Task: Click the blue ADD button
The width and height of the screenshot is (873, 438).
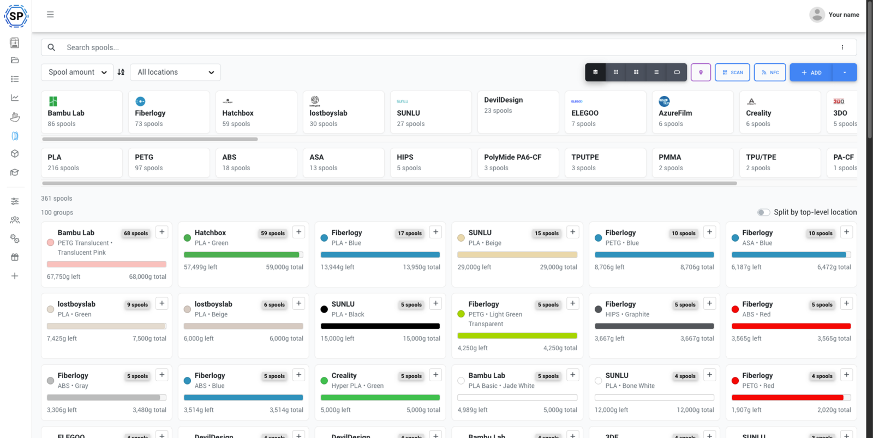Action: click(811, 72)
